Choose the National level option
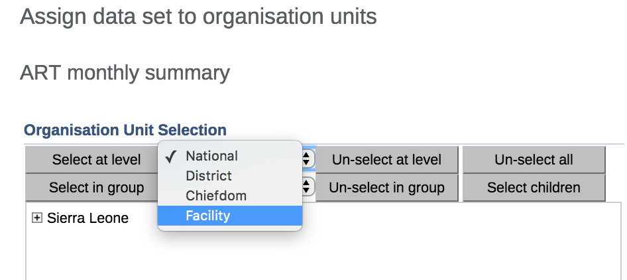The height and width of the screenshot is (280, 627). (x=211, y=157)
